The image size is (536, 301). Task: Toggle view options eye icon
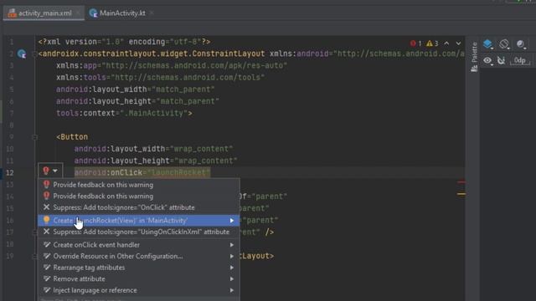tap(487, 61)
